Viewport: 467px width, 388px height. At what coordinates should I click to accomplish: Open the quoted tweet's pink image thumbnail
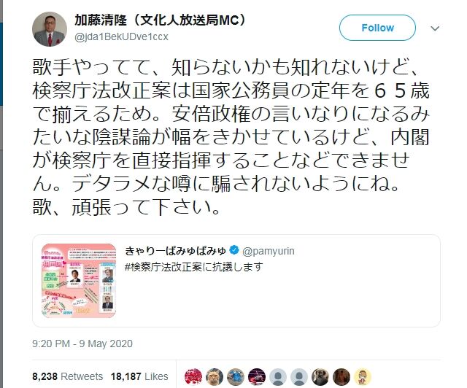(79, 281)
